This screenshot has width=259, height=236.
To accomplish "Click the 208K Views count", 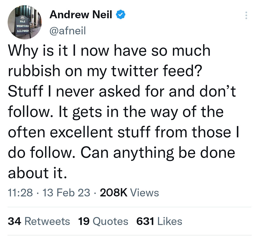I will (x=129, y=192).
